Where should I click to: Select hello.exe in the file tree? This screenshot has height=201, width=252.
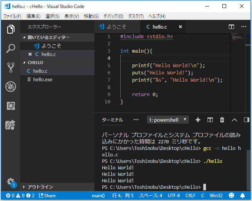(x=57, y=79)
